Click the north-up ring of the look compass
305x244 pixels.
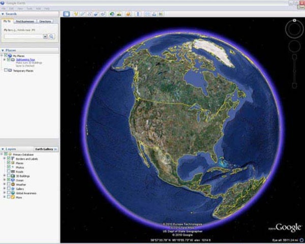click(x=294, y=20)
